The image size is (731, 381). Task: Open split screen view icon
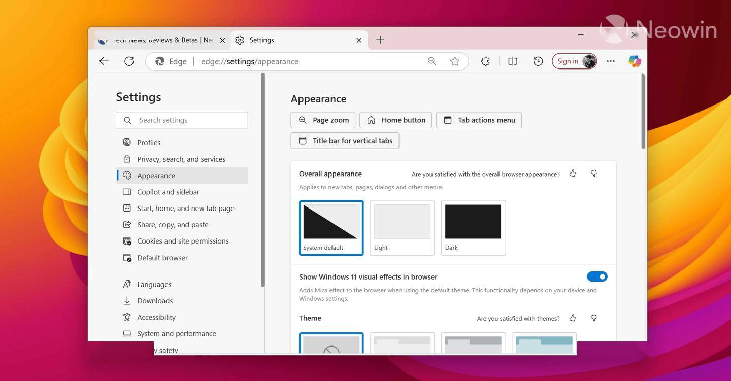tap(513, 61)
